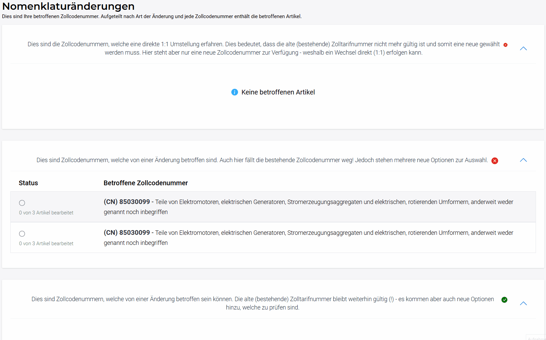Viewport: 546px width, 340px height.
Task: Open the second (CN) 85030099 entry
Action: click(127, 232)
